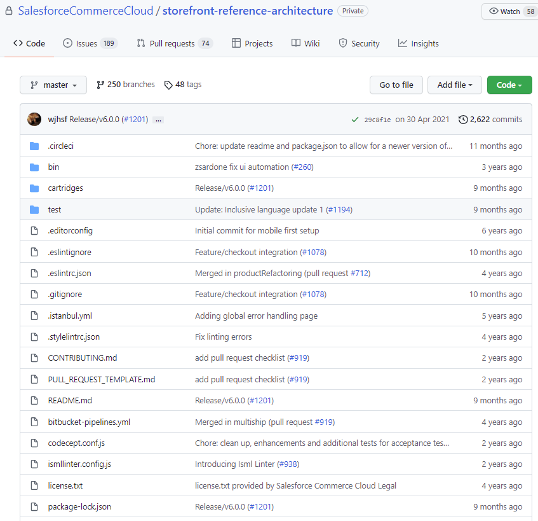
Task: Open the master branch dropdown
Action: point(53,85)
